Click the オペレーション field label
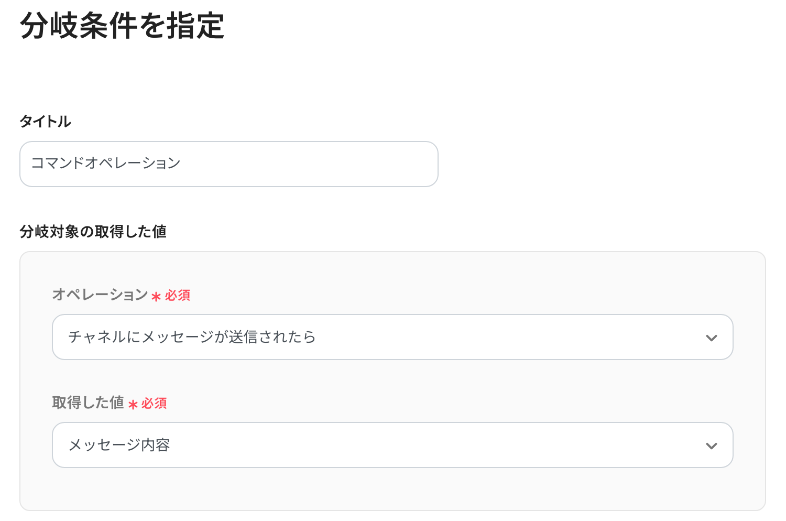The image size is (786, 521). point(100,295)
